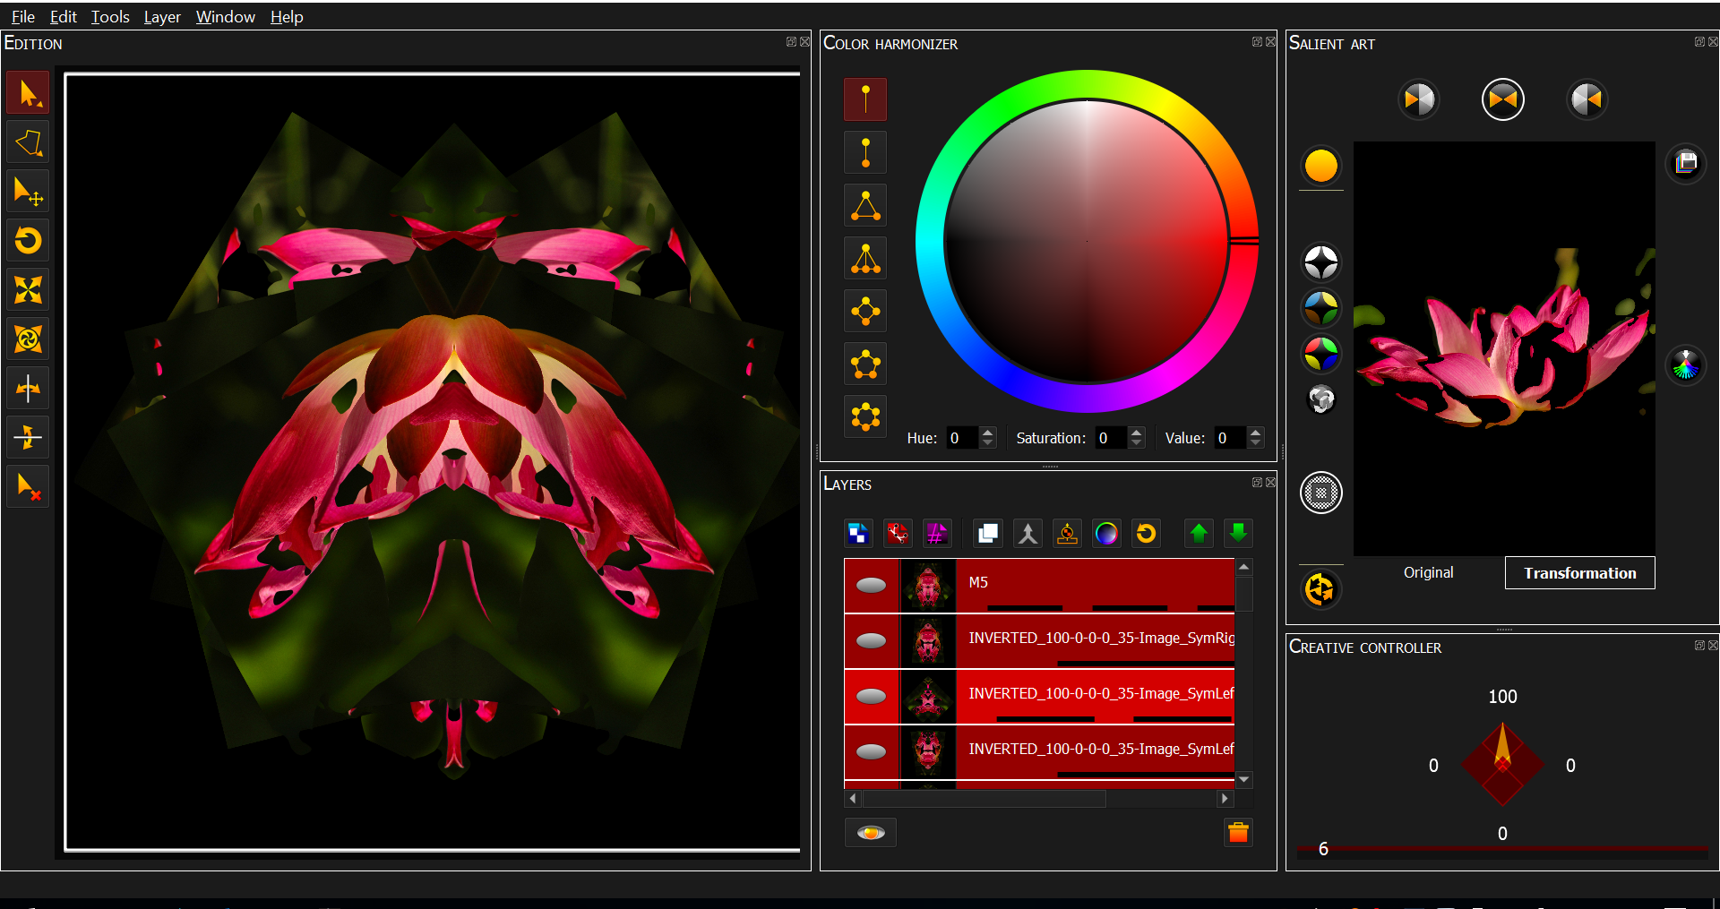Toggle visibility of the last full SymLef layer
This screenshot has height=909, width=1720.
871,751
